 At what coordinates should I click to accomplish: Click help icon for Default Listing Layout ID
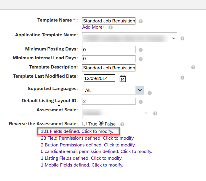[140, 102]
